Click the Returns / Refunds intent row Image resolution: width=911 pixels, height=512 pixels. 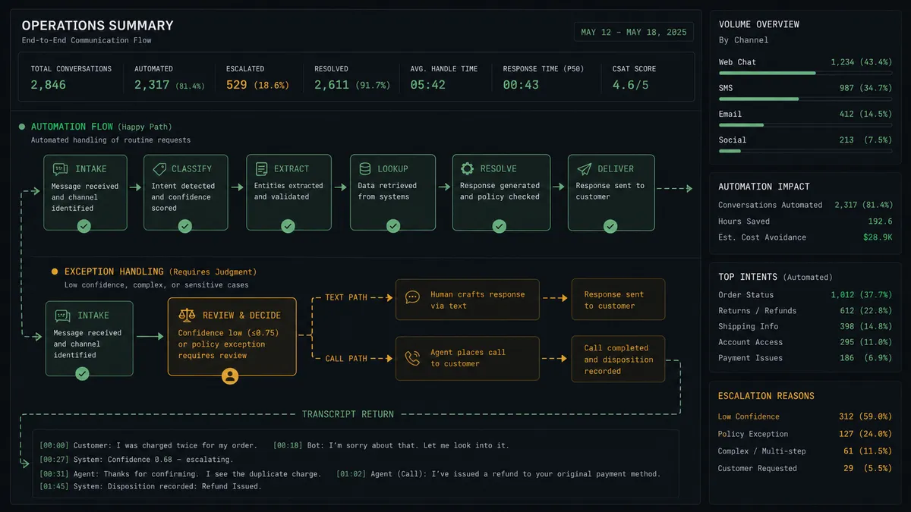[x=805, y=310]
